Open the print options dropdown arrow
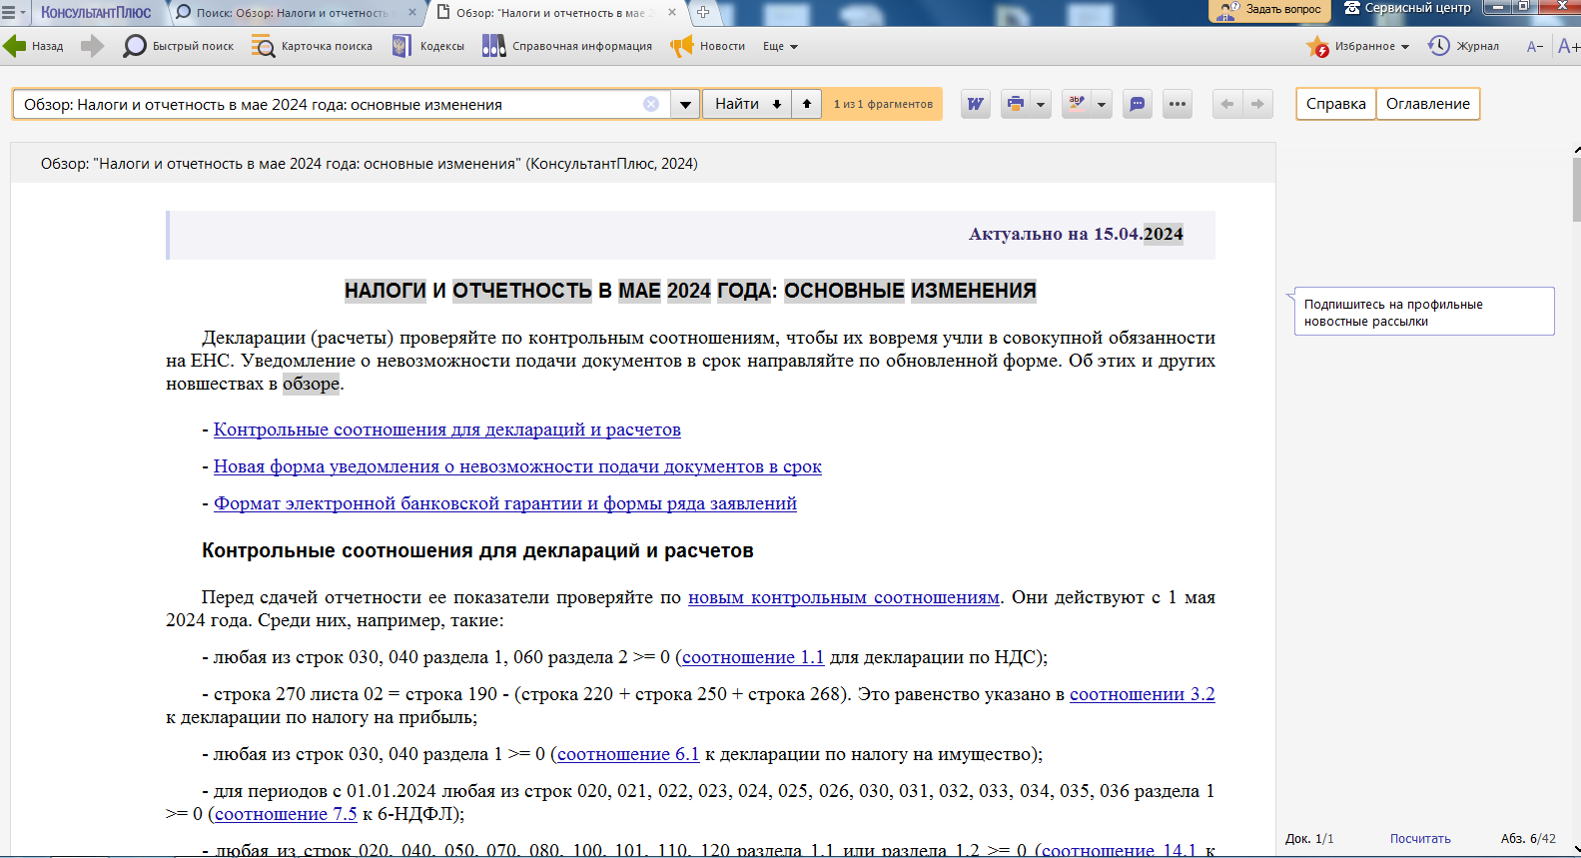This screenshot has width=1581, height=858. tap(1041, 104)
